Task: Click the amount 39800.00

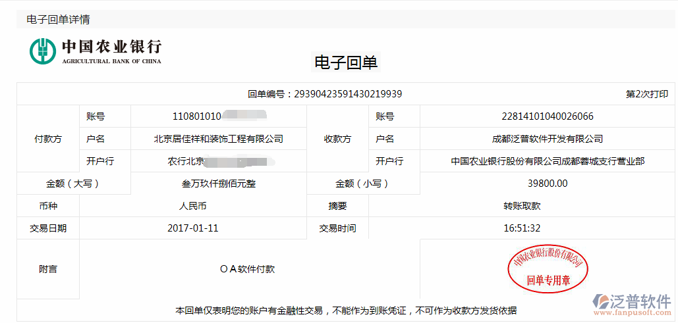Action: coord(548,184)
